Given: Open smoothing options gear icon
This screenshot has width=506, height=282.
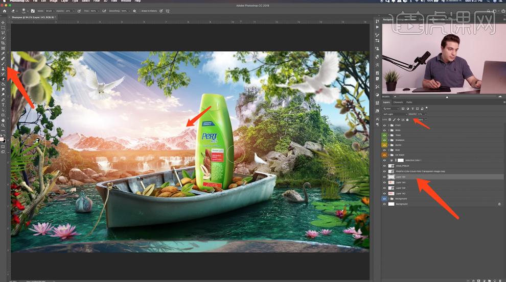Looking at the screenshot, I should click(134, 11).
